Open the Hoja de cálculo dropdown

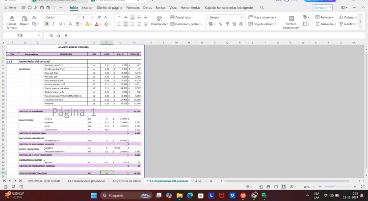pyautogui.click(x=262, y=24)
